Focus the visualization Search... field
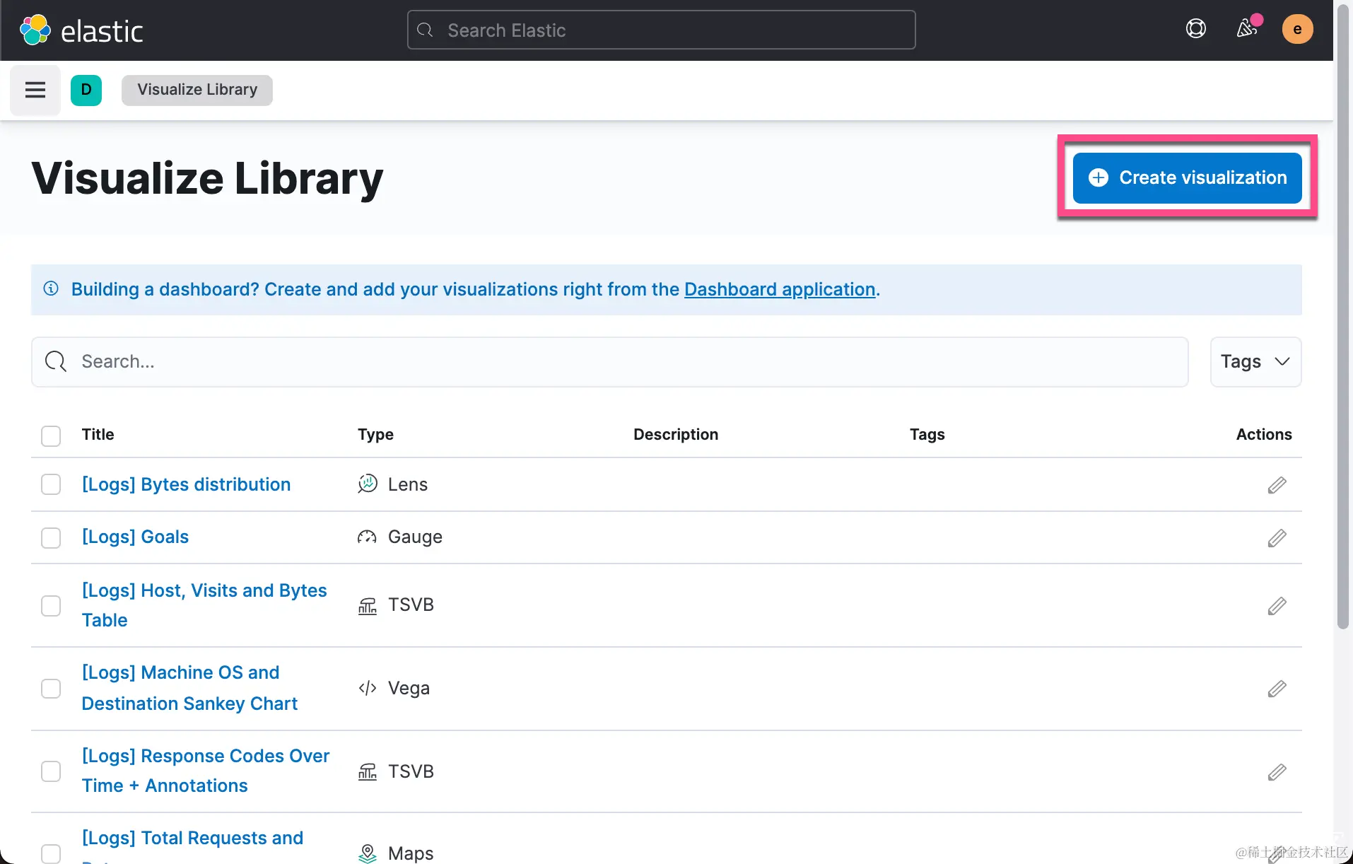Image resolution: width=1353 pixels, height=864 pixels. pyautogui.click(x=609, y=361)
